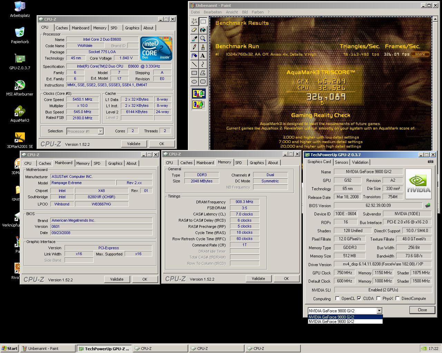Open the Processor #1 selection dropdown in CPU-Z
The image size is (442, 353).
coord(100,131)
